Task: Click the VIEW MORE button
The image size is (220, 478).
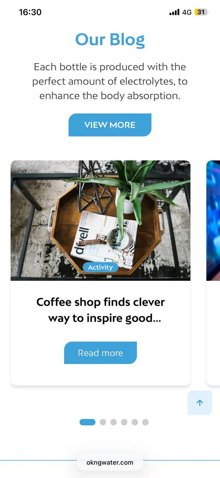Action: [110, 125]
